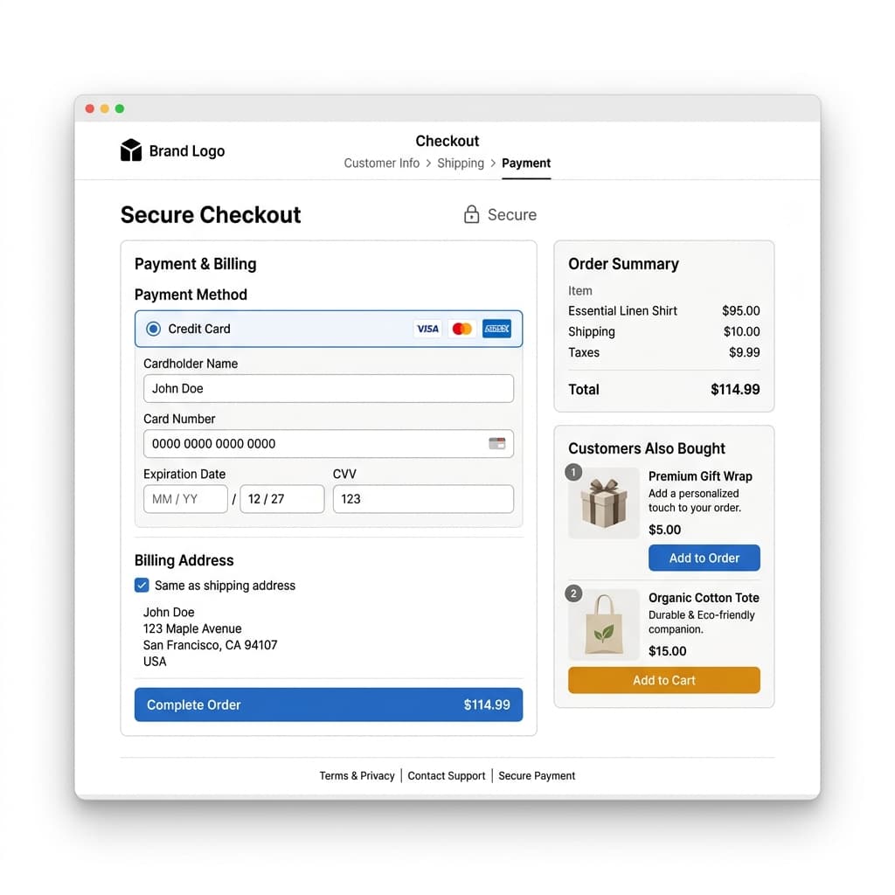Click the Secure Checkout heading

[x=211, y=215]
